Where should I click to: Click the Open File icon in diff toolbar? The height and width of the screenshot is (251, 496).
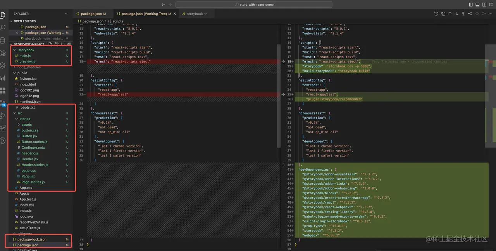443,14
